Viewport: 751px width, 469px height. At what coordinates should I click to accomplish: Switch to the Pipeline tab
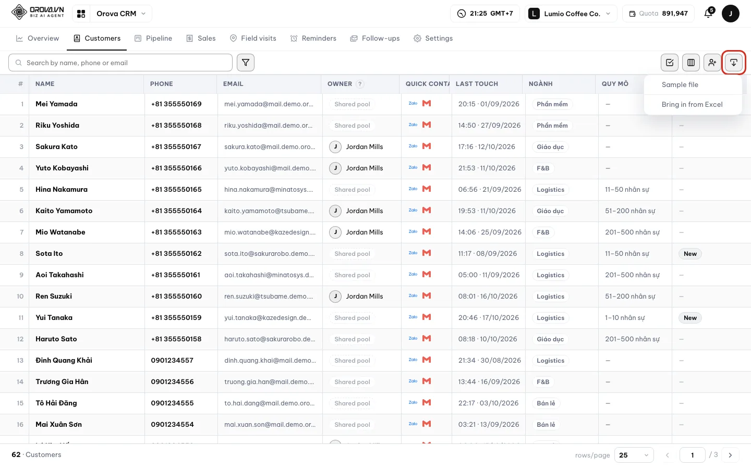coord(153,39)
